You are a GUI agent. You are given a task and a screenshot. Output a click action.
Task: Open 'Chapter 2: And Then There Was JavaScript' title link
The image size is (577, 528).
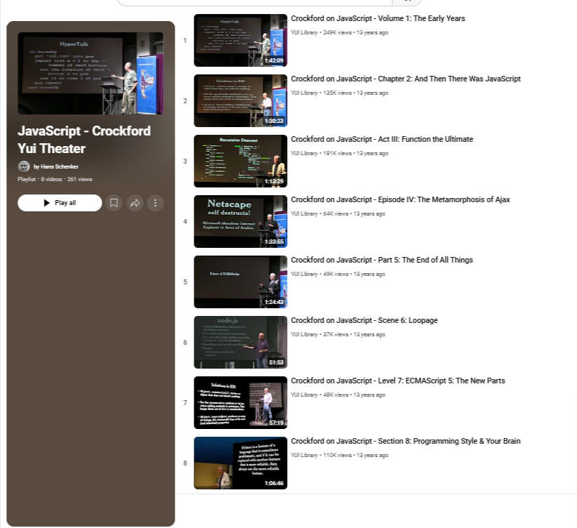[406, 79]
